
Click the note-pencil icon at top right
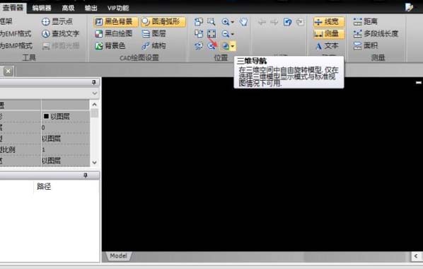410,7
